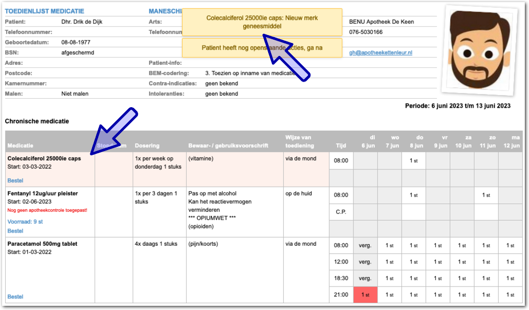Click the Medicatie column header
529x310 pixels.
coord(21,145)
